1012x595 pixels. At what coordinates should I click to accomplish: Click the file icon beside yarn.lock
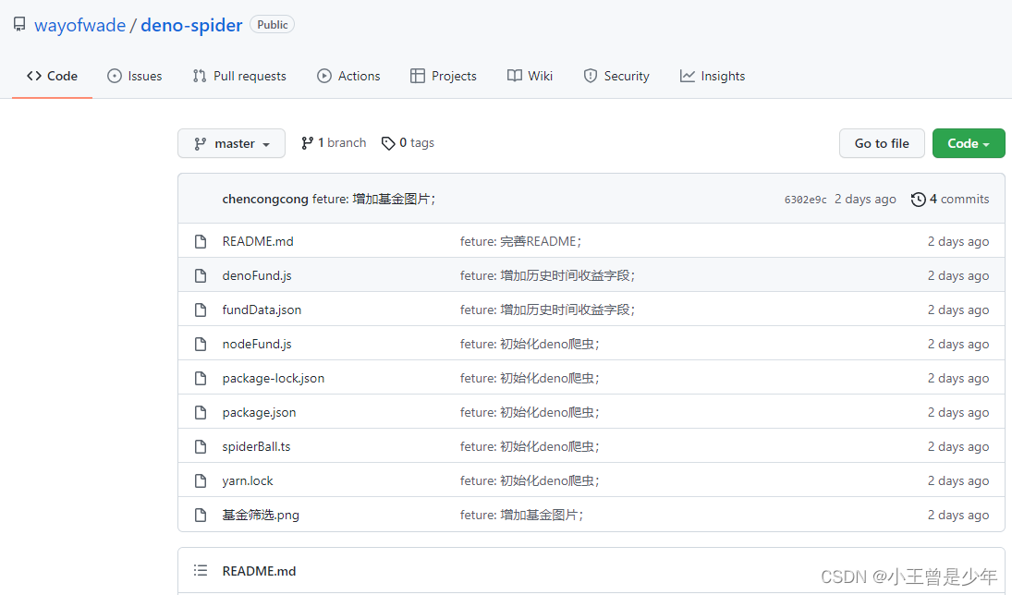point(201,481)
